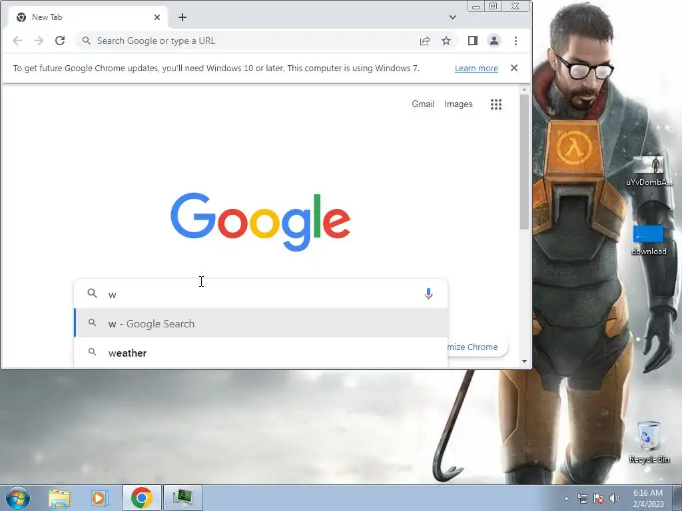
Task: Open a new tab with plus button
Action: point(182,17)
